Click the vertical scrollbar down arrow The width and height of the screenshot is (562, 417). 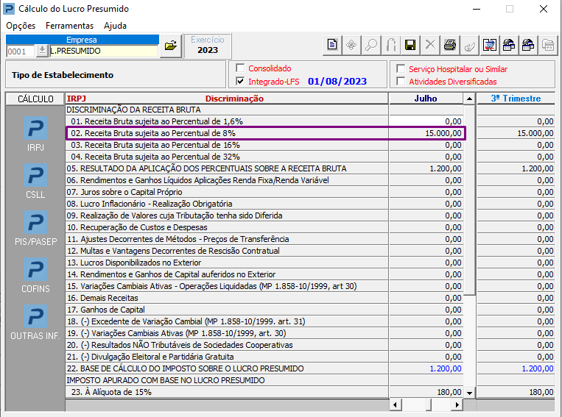coord(469,393)
